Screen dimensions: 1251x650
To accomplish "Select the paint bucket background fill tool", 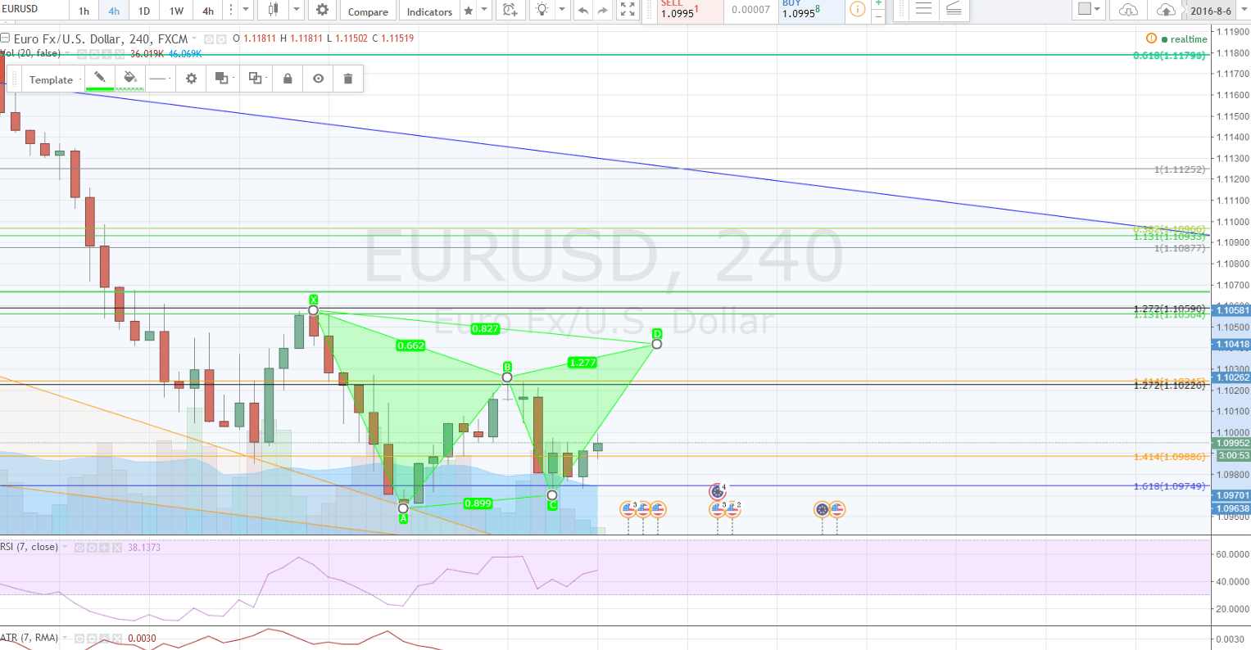I will 129,76.
